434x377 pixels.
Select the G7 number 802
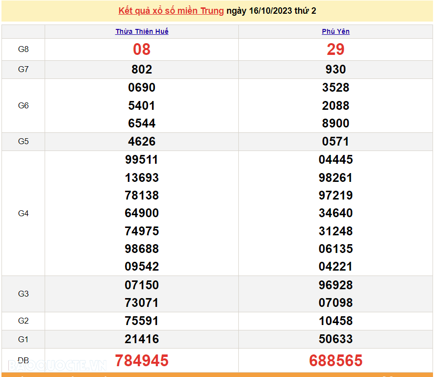coord(142,70)
